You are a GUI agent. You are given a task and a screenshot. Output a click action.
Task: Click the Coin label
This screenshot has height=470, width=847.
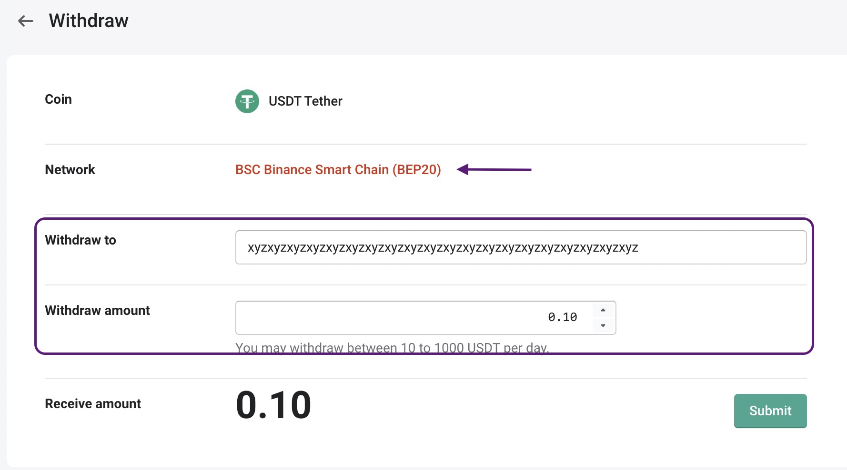coord(58,99)
